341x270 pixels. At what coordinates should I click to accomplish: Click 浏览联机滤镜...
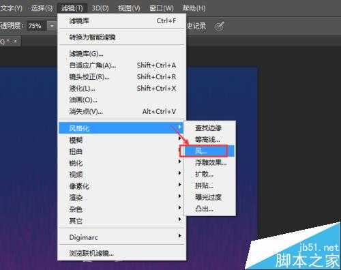[122, 253]
